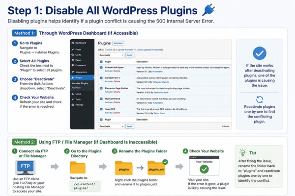Click the circular refresh arrows icon

point(260,99)
